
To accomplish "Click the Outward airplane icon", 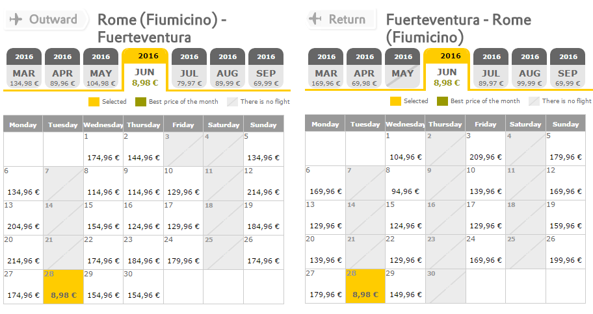I will 16,19.
